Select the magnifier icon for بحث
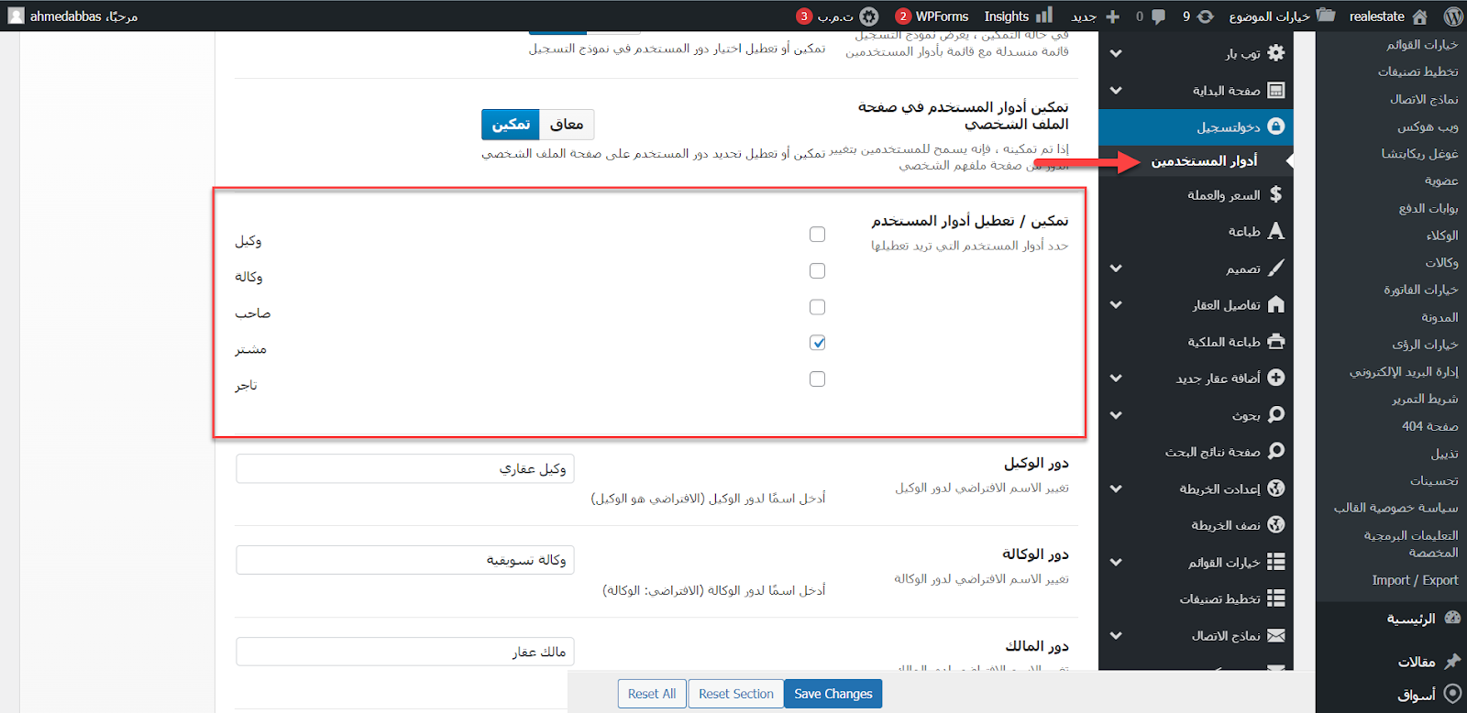 coord(1275,414)
